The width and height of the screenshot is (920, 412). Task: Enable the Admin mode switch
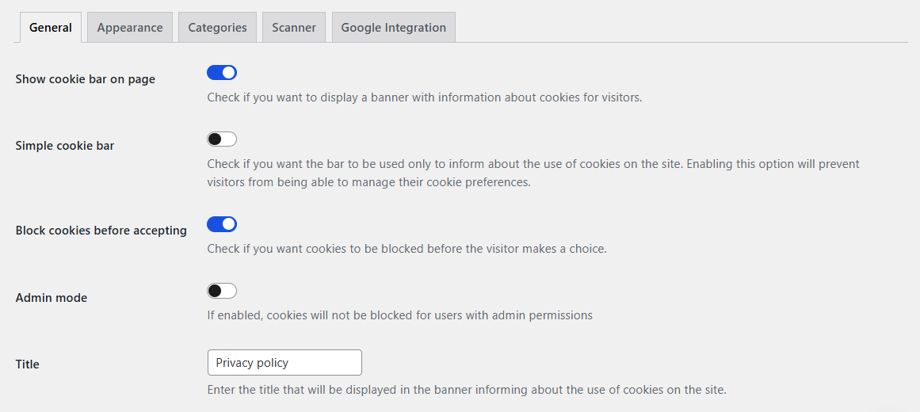point(222,291)
